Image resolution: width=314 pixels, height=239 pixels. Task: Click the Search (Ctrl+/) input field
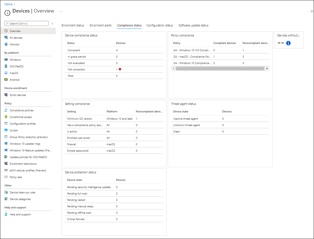[26, 23]
